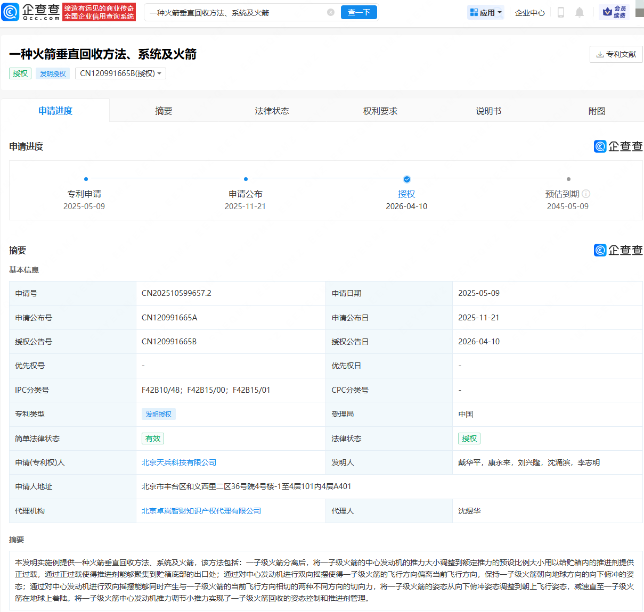Switch to the 法律状态 tab

point(272,111)
